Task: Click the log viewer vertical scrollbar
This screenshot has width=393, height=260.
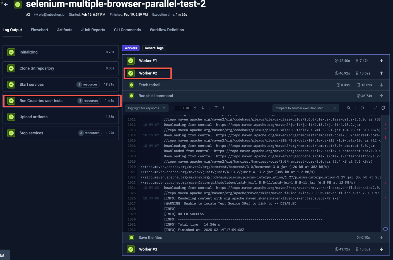Action: [x=385, y=173]
